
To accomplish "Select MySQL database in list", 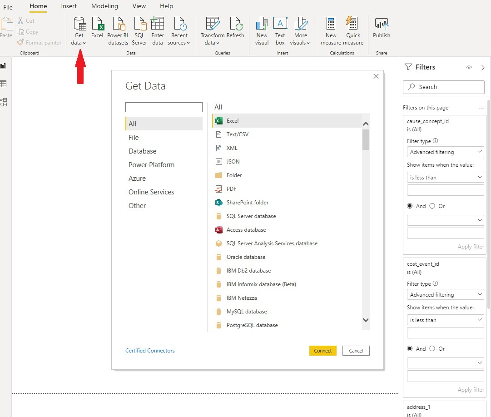I will pos(287,312).
